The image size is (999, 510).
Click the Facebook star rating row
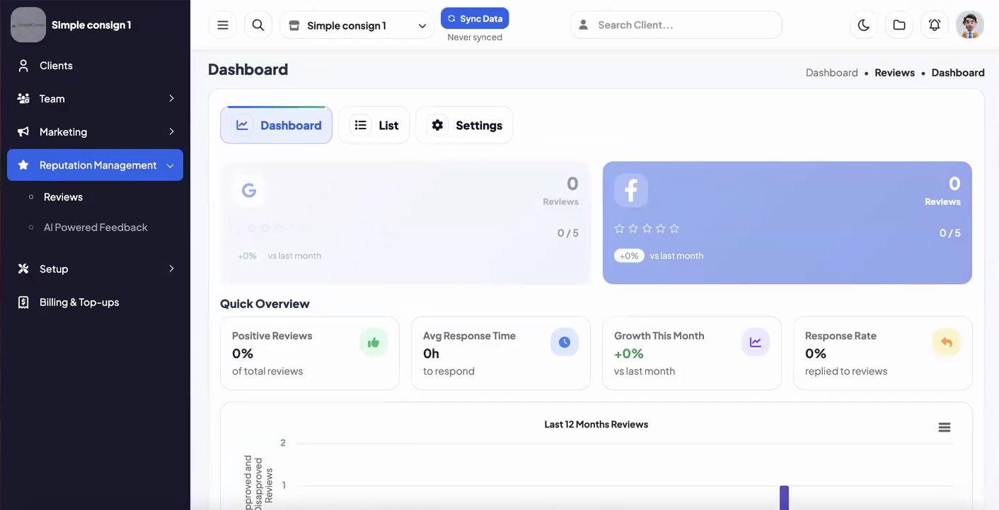pos(647,228)
